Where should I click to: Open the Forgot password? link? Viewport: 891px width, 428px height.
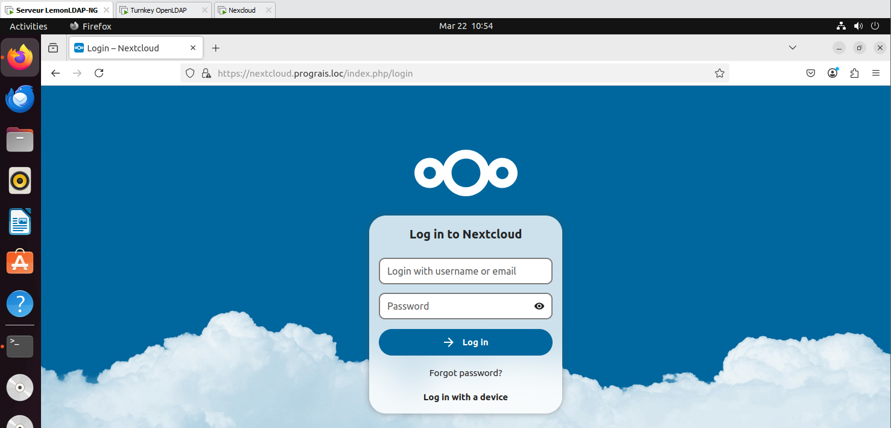[466, 373]
